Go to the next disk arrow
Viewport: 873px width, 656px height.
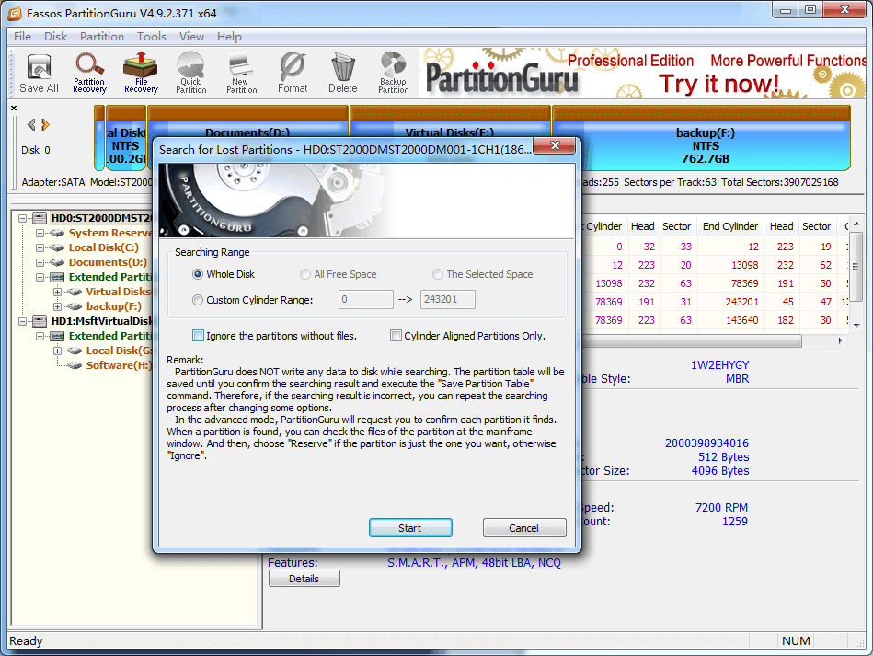pyautogui.click(x=46, y=125)
